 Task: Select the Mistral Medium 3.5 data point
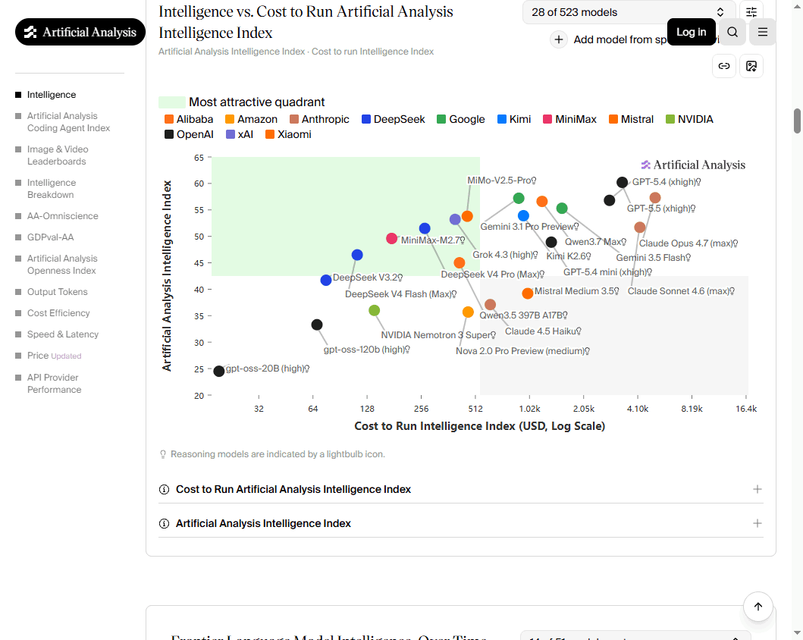click(528, 293)
